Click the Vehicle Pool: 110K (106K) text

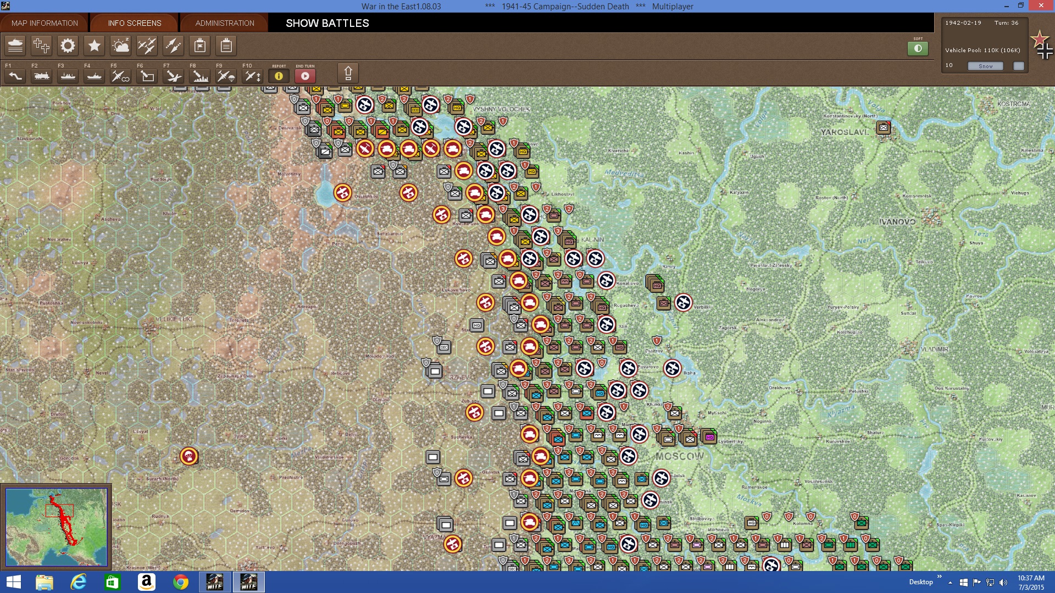pyautogui.click(x=982, y=50)
